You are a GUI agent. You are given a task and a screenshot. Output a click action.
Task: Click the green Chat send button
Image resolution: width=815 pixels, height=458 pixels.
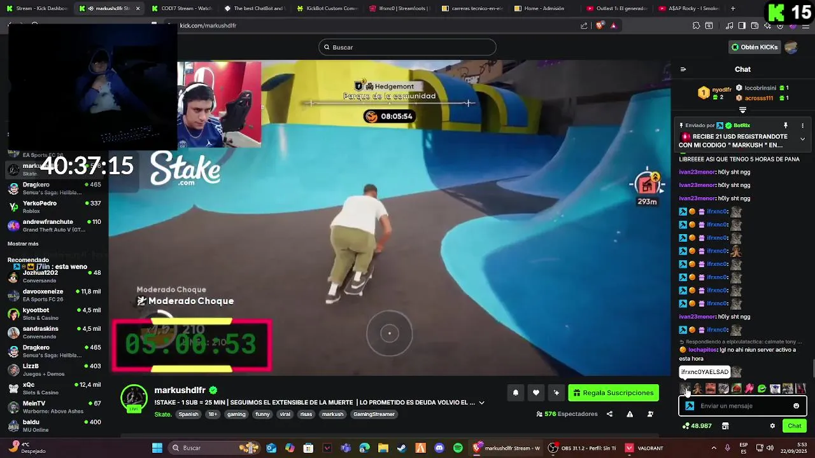click(795, 426)
